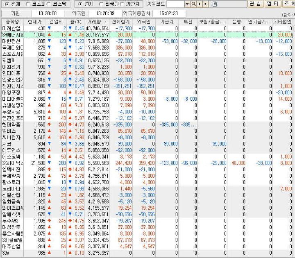
Task: Select the 대영포장 stock row
Action: pyautogui.click(x=147, y=93)
